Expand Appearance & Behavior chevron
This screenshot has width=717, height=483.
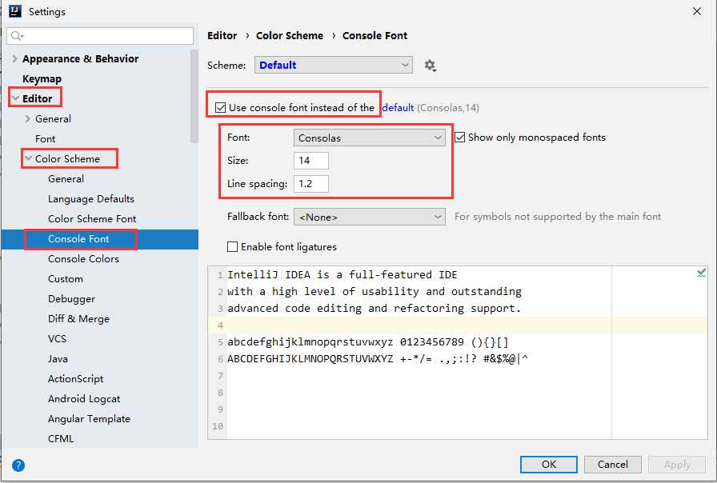14,58
